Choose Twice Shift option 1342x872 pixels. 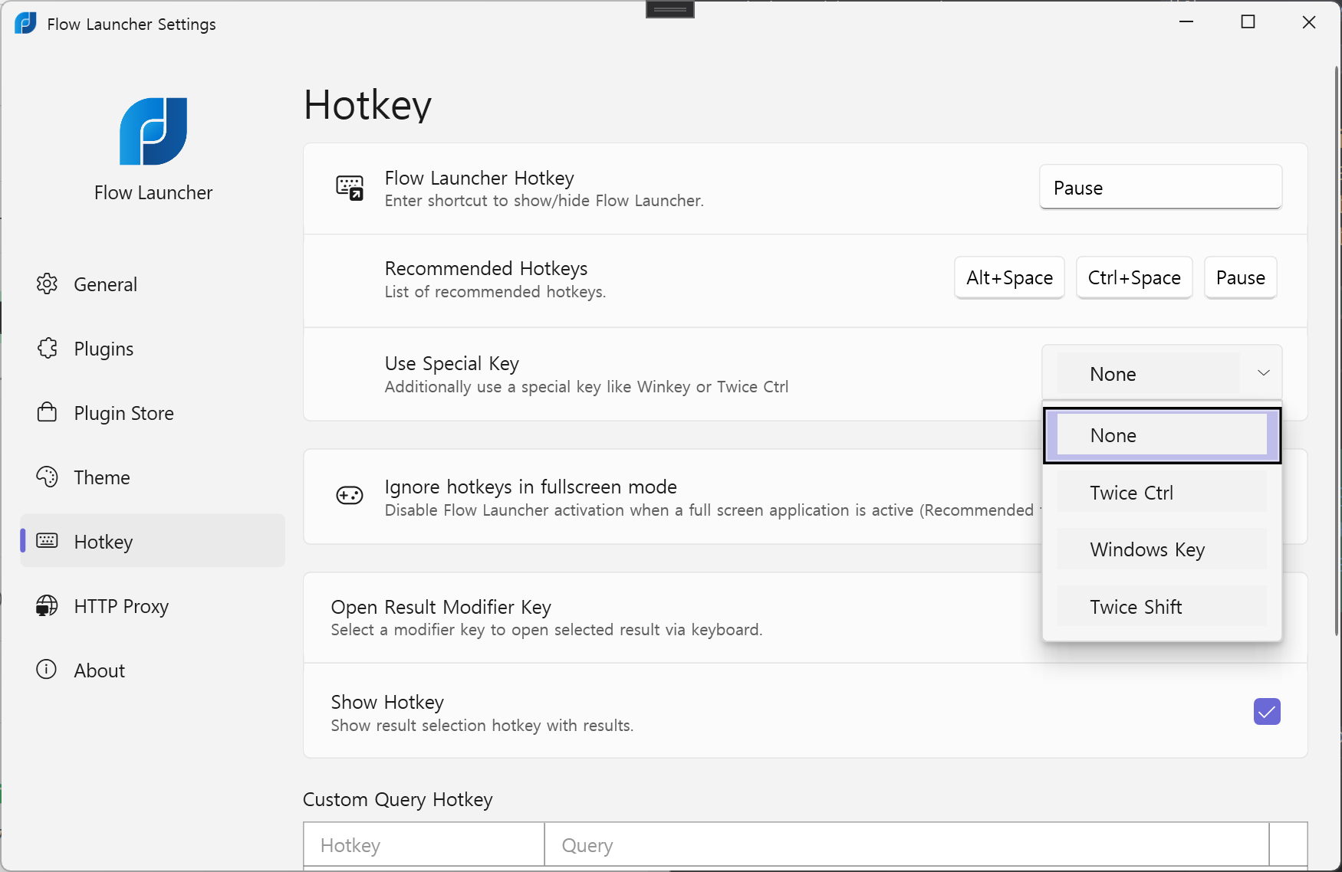click(1162, 607)
